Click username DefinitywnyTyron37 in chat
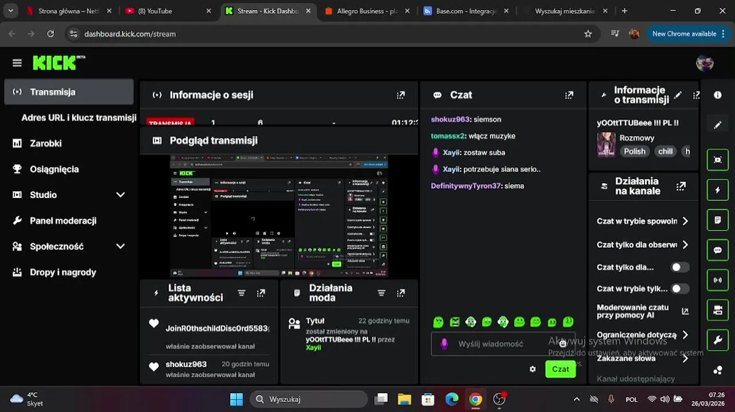 465,185
